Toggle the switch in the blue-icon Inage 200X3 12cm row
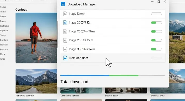The width and height of the screenshot is (185, 101). (x=156, y=23)
